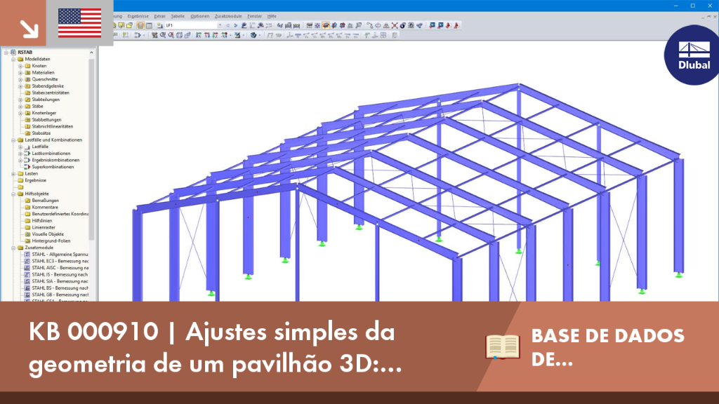Open the Optionen menu

[200, 16]
